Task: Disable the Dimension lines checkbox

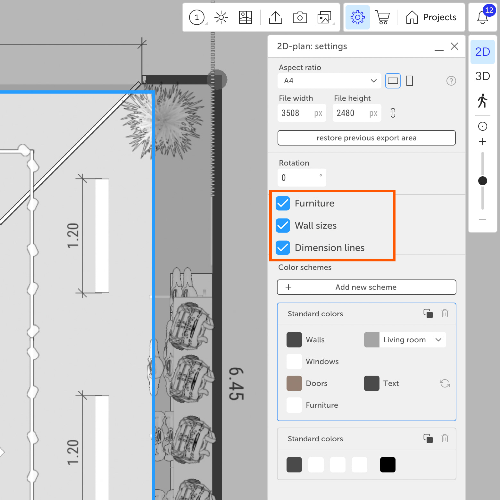Action: 283,248
